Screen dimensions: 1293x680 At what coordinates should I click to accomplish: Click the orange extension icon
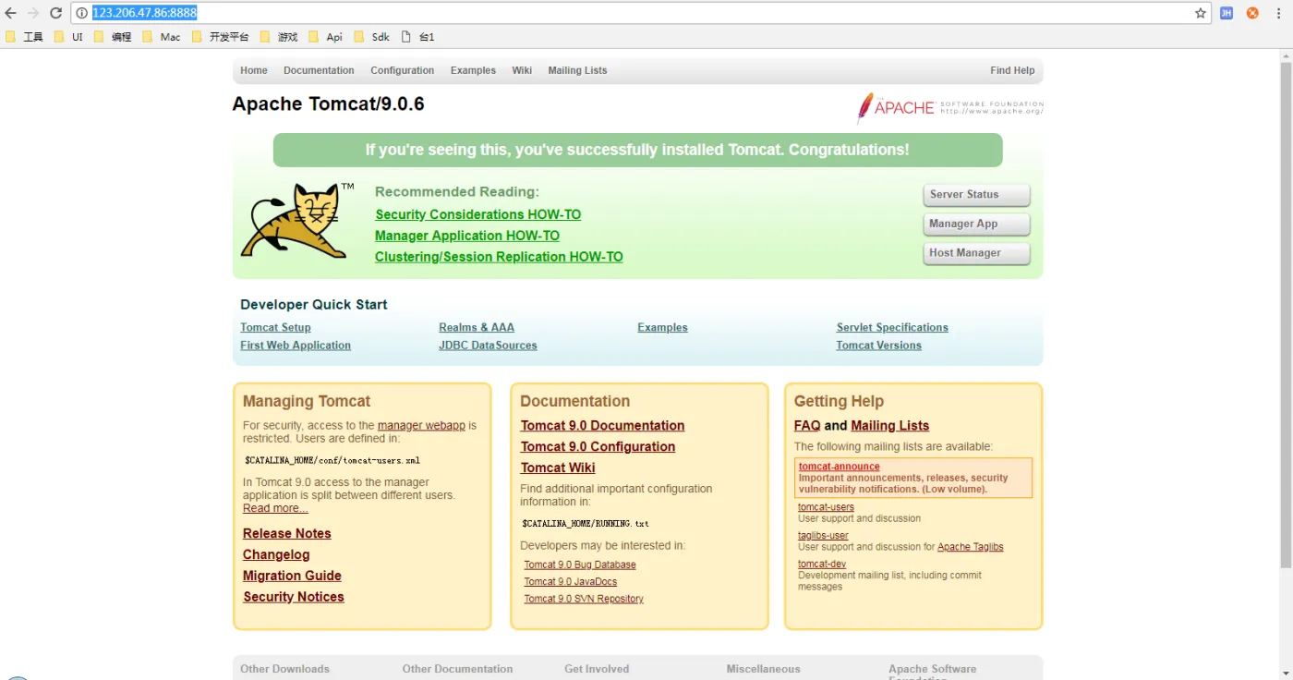[x=1252, y=13]
